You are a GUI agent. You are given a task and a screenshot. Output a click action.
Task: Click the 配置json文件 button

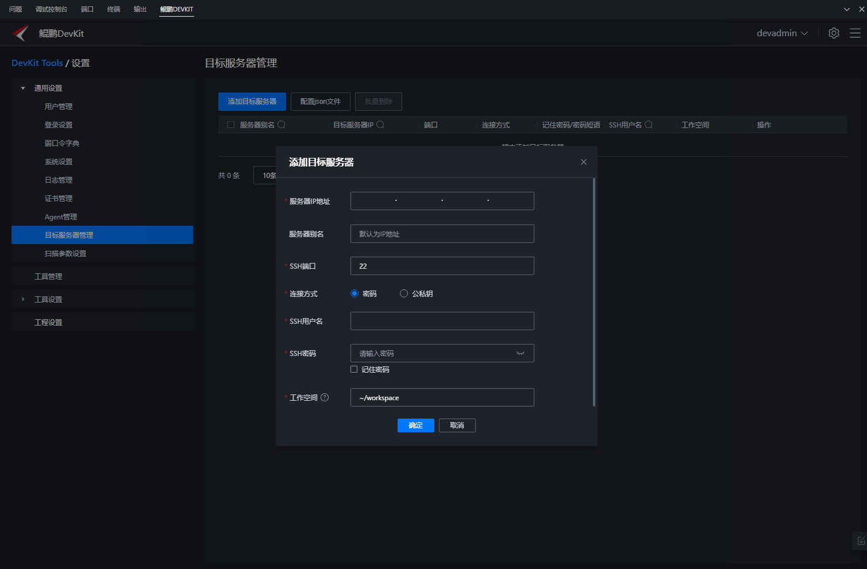(321, 102)
